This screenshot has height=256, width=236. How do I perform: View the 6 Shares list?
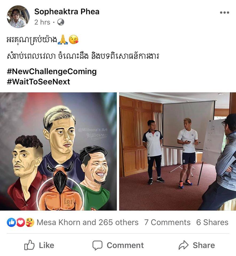(x=212, y=222)
